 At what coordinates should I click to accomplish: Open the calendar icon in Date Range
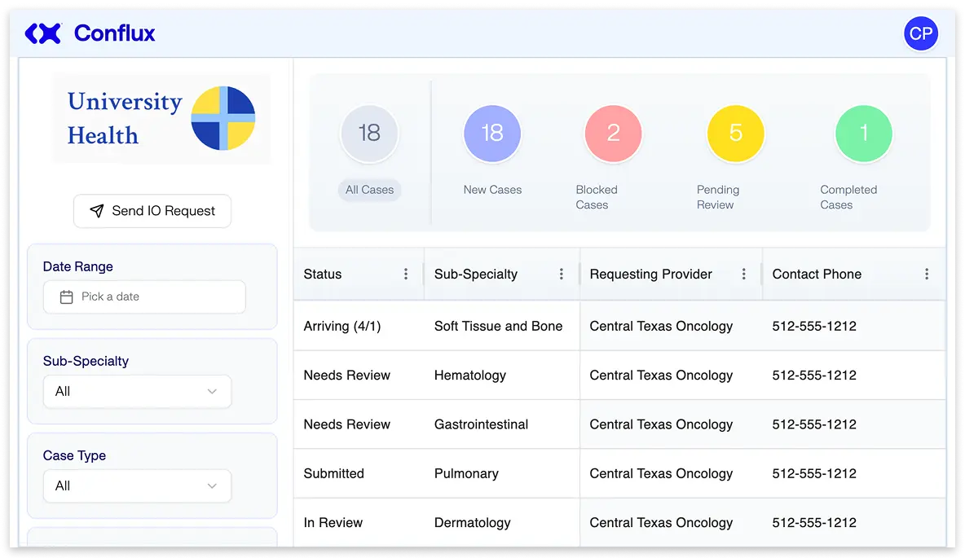(x=66, y=297)
